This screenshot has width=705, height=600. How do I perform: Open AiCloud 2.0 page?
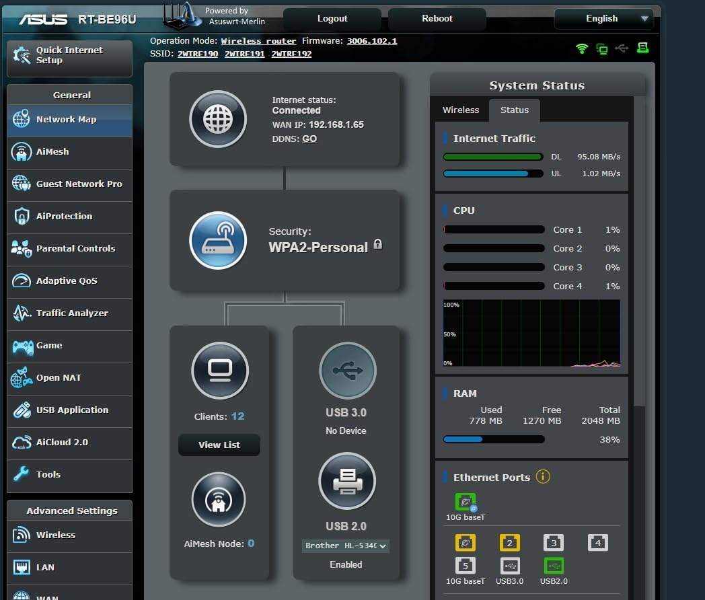tap(70, 443)
